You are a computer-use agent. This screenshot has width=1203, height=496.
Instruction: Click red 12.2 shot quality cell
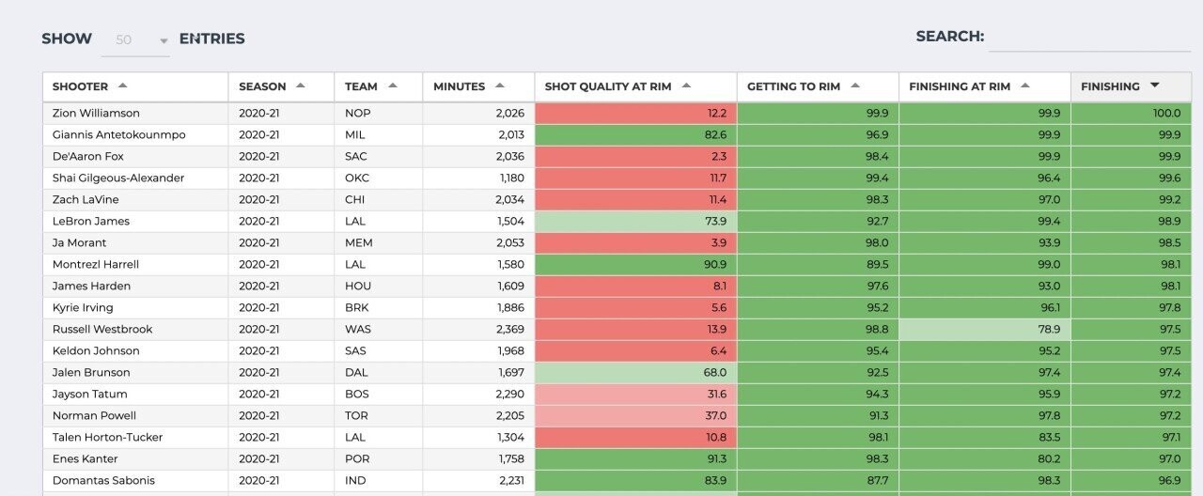point(635,113)
